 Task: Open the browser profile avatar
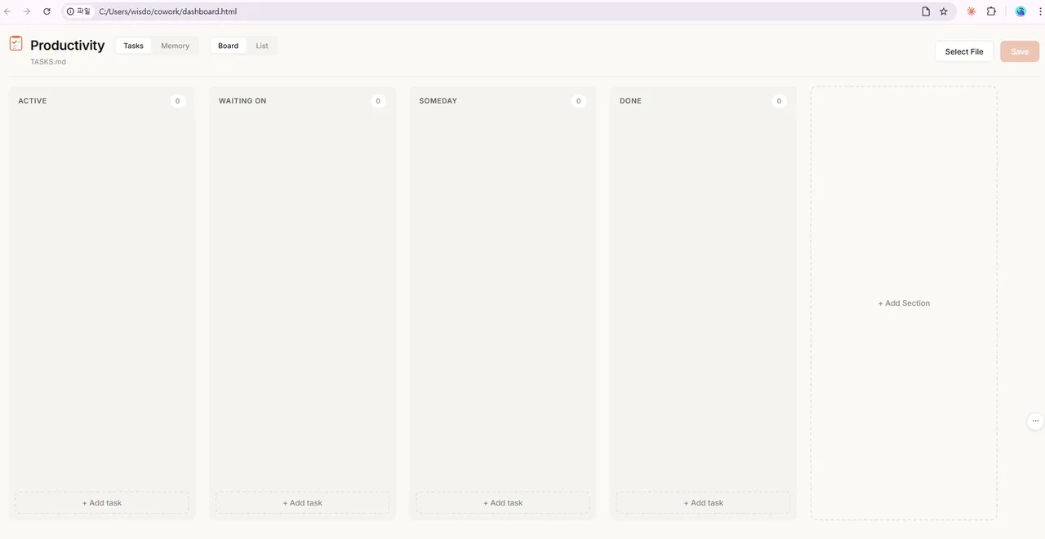(1021, 11)
